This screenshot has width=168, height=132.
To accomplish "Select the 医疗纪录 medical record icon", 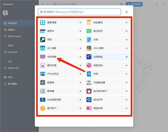I will [43, 65].
